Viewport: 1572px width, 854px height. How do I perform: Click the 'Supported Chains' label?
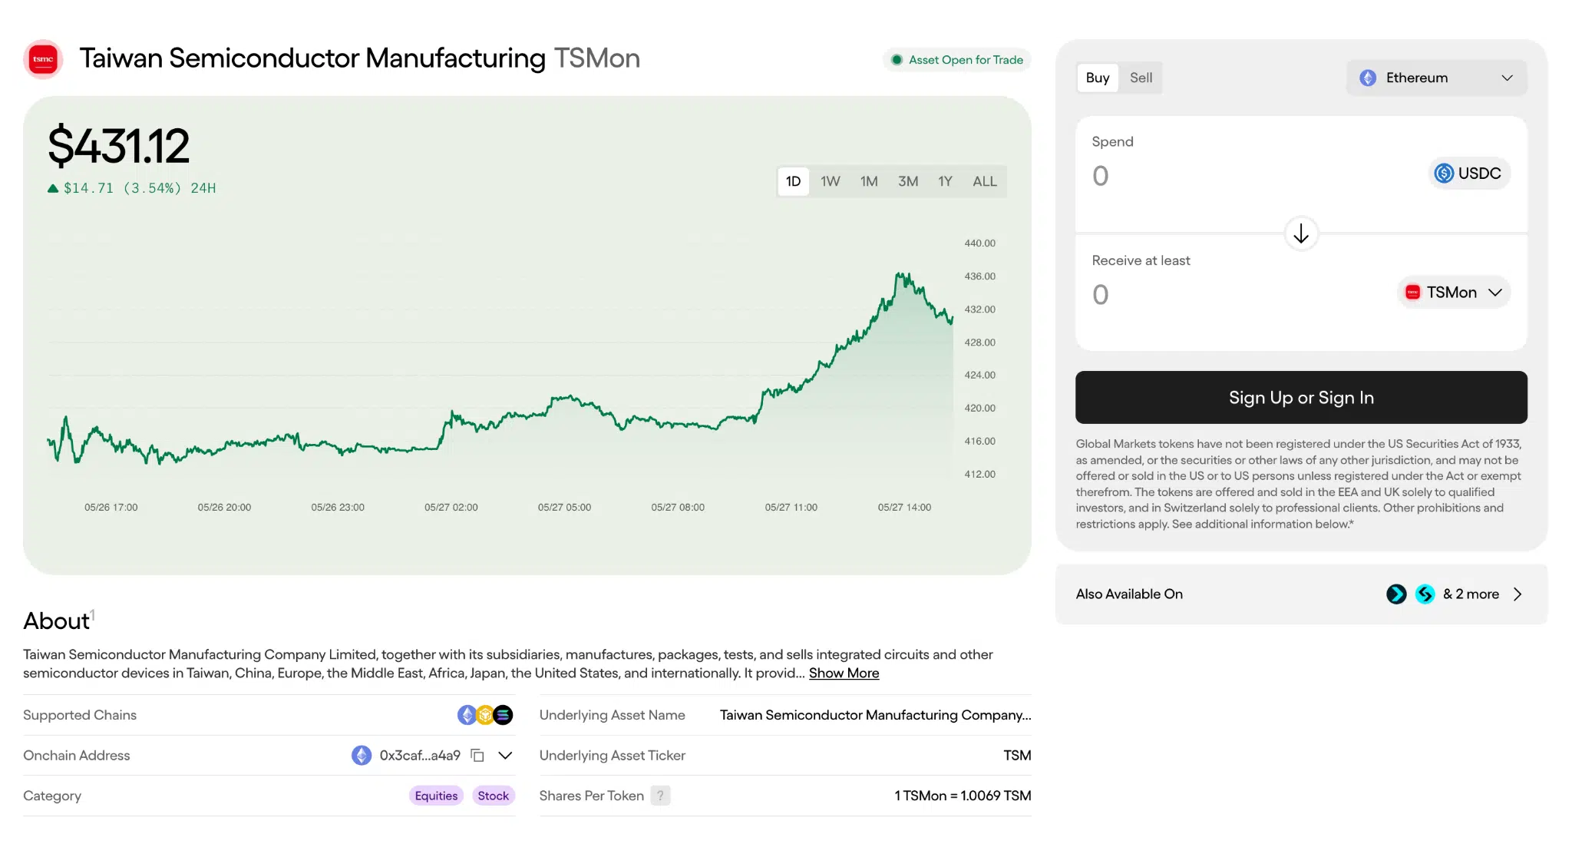[80, 715]
